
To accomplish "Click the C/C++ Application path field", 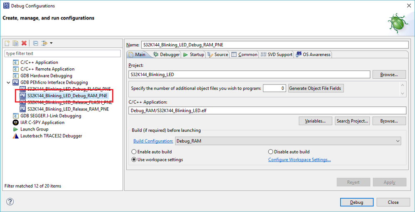I will (x=267, y=111).
